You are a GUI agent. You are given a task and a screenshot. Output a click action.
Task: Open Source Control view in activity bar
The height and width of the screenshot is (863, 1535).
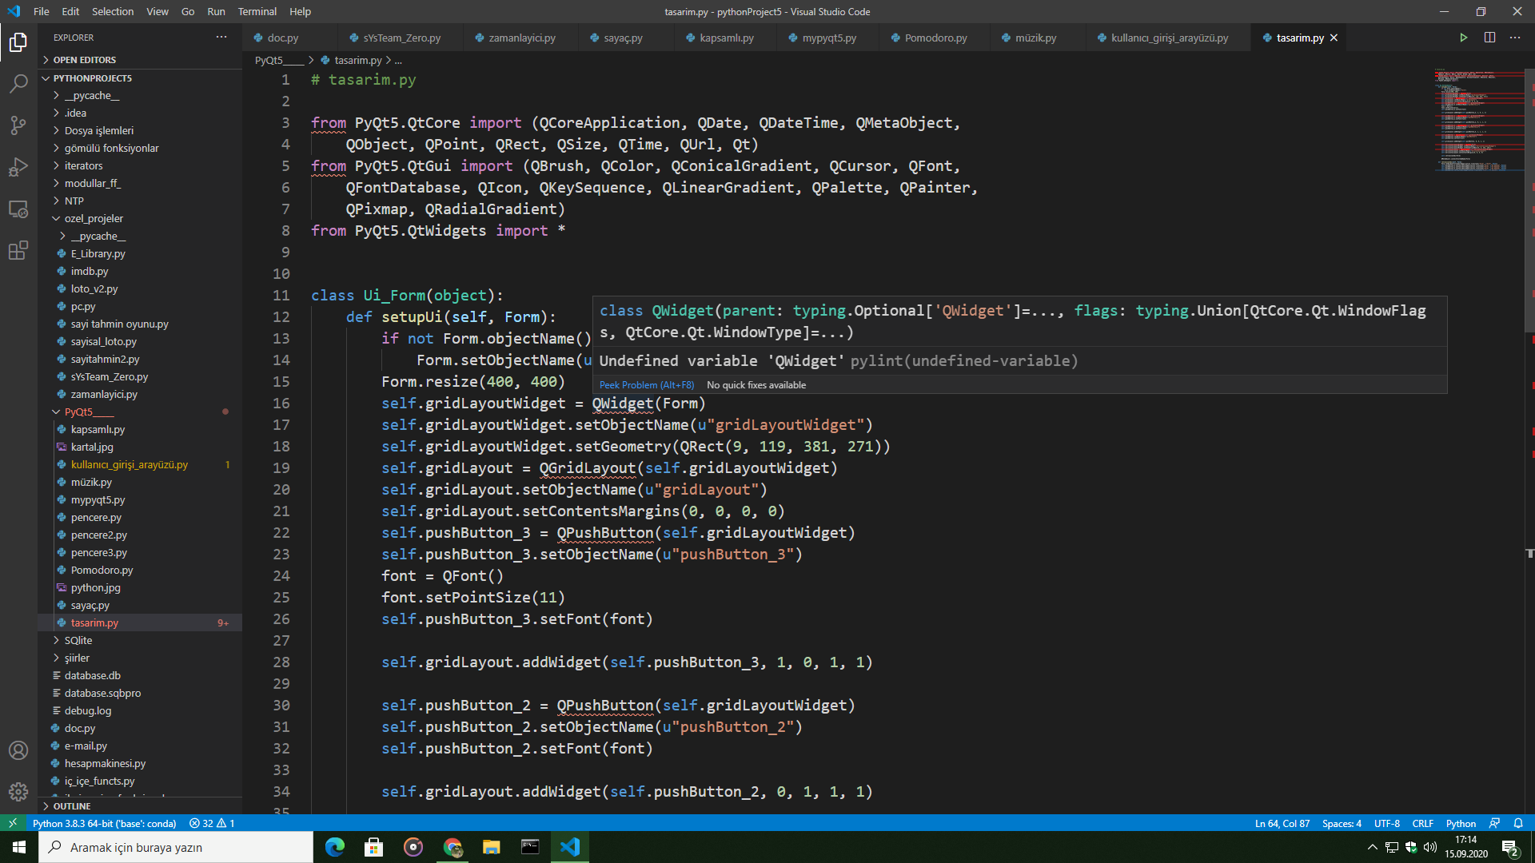[x=18, y=125]
